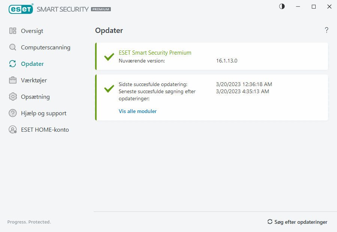Viewport: 337px width, 232px height.
Task: Open the help question mark icon
Action: pyautogui.click(x=327, y=30)
